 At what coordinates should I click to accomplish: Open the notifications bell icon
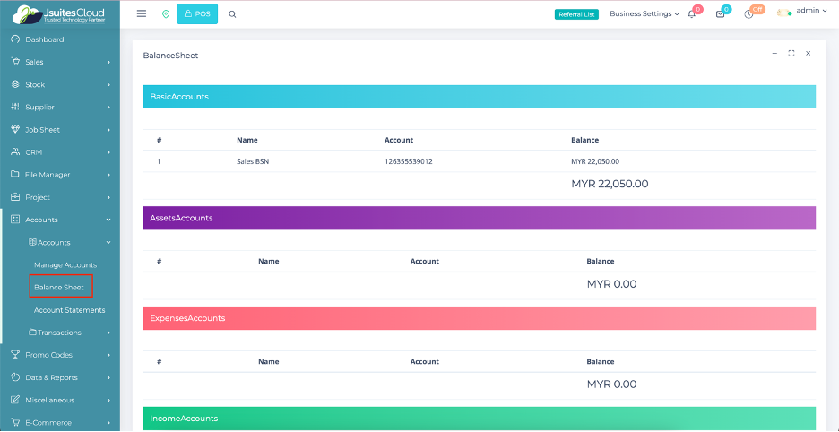point(692,14)
